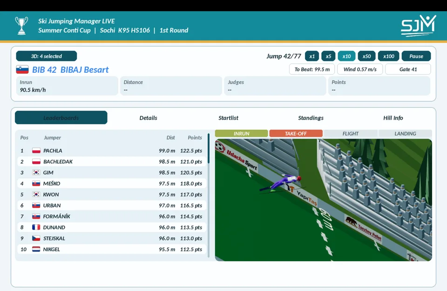Click the Czech flag next to STEJSKAL
The height and width of the screenshot is (291, 447).
36,238
